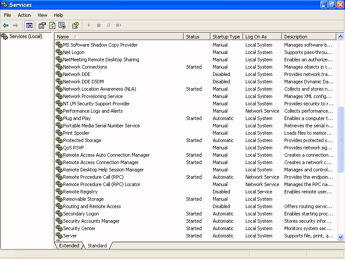The height and width of the screenshot is (259, 345).
Task: Click the Back arrow toolbar icon
Action: (x=6, y=25)
